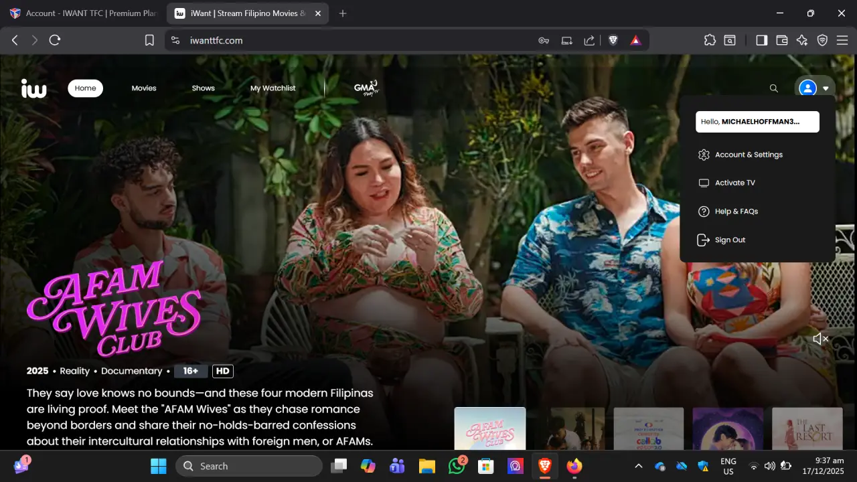
Task: Click the site settings icon in address bar
Action: click(x=175, y=40)
